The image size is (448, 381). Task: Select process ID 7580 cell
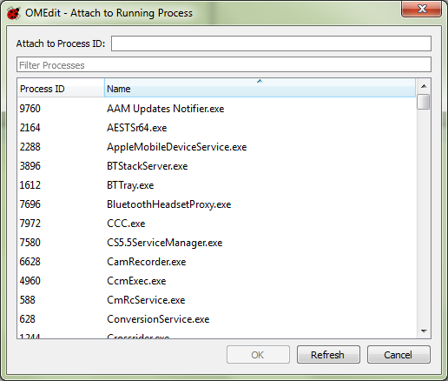pyautogui.click(x=30, y=243)
